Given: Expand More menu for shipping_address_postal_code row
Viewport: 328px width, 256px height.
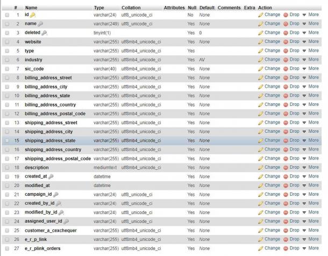Looking at the screenshot, I should pos(311,158).
